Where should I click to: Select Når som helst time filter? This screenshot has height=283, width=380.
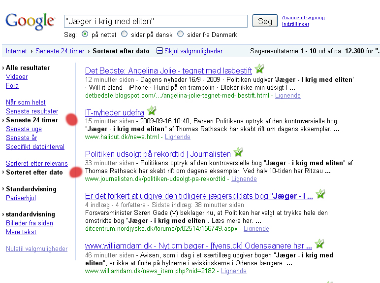tap(26, 103)
